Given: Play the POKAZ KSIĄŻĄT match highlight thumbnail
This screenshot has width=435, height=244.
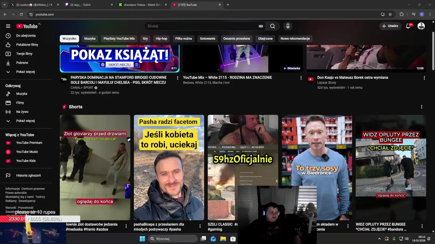Looking at the screenshot, I should pyautogui.click(x=120, y=59).
